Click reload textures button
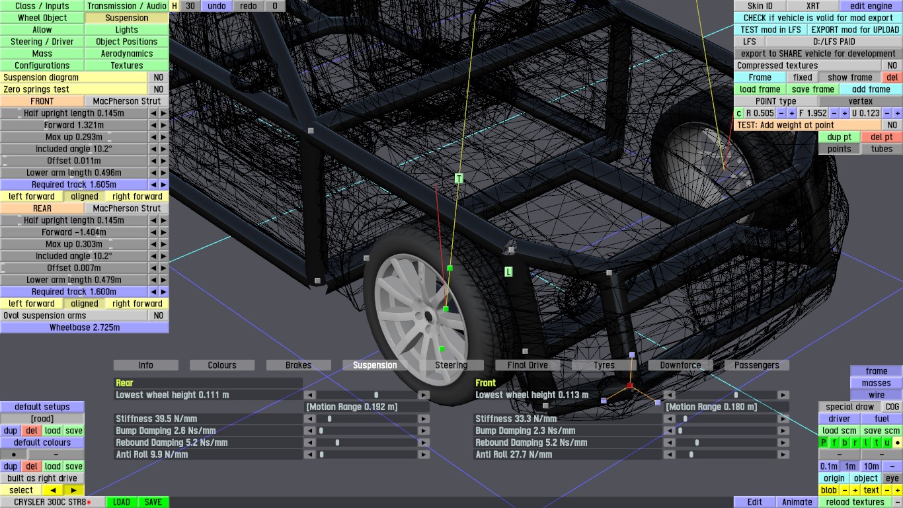This screenshot has width=903, height=508. 855,502
